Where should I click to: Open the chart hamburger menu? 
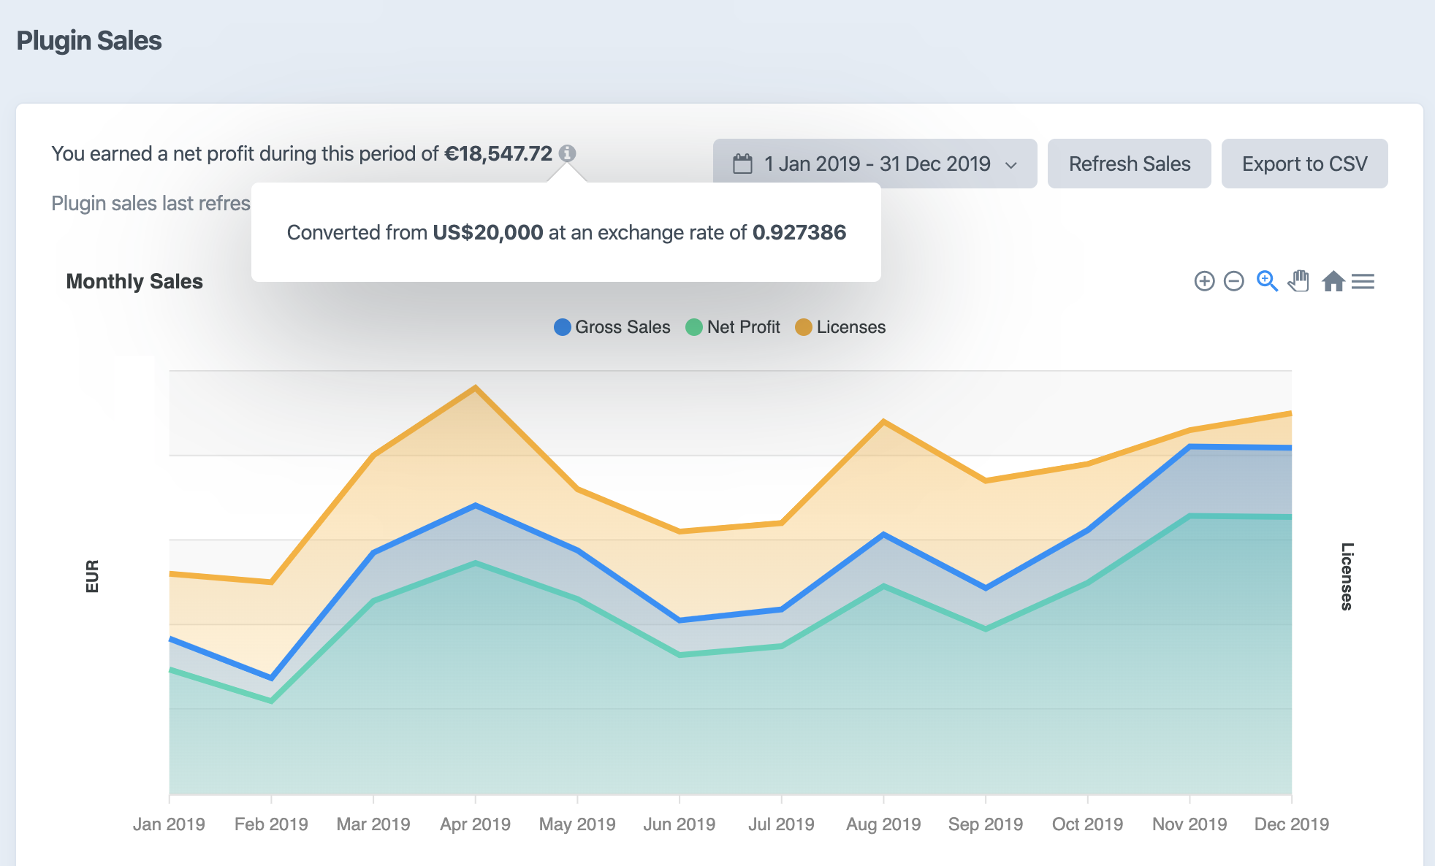[x=1363, y=281]
